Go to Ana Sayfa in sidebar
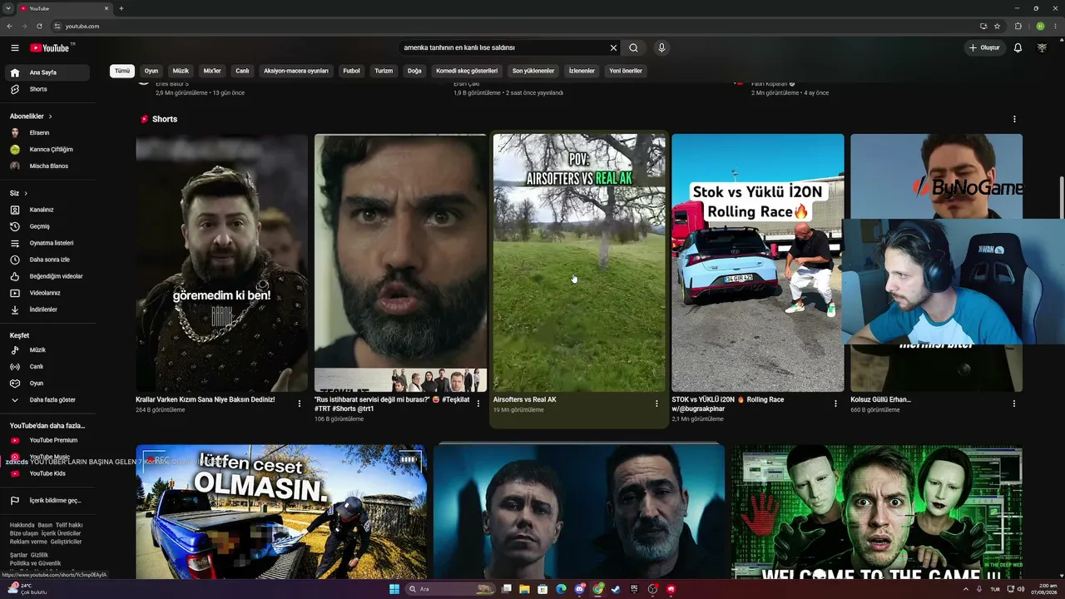 pos(49,72)
